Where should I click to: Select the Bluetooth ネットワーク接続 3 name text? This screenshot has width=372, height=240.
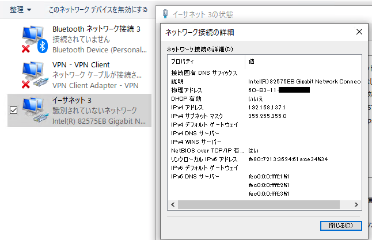[96, 29]
